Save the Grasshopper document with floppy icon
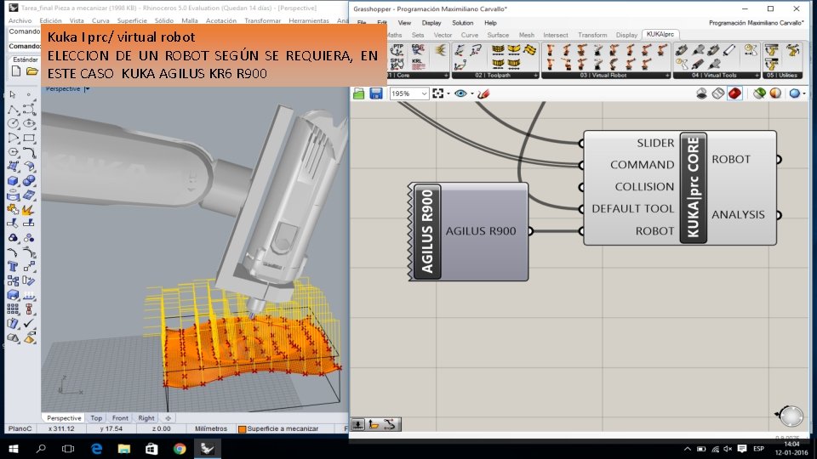Image resolution: width=817 pixels, height=459 pixels. click(x=376, y=93)
